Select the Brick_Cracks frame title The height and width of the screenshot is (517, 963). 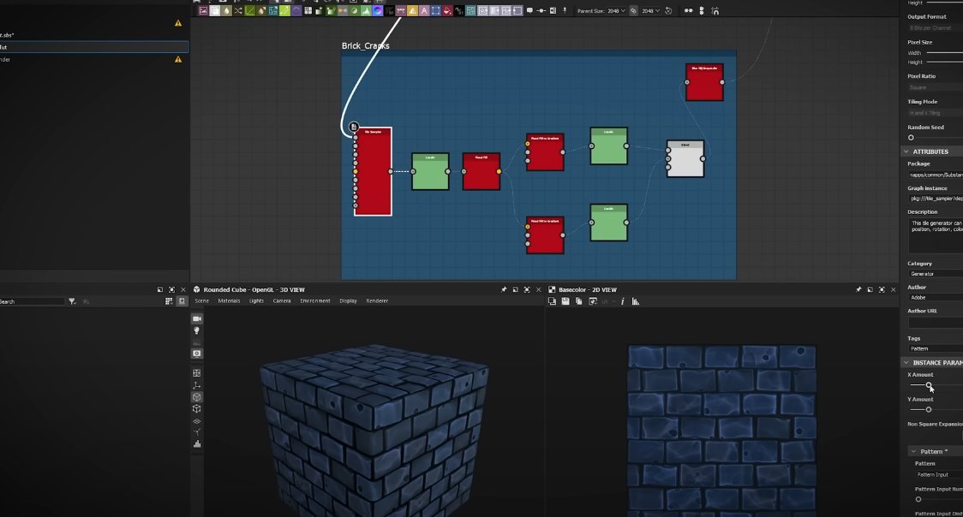pos(366,46)
